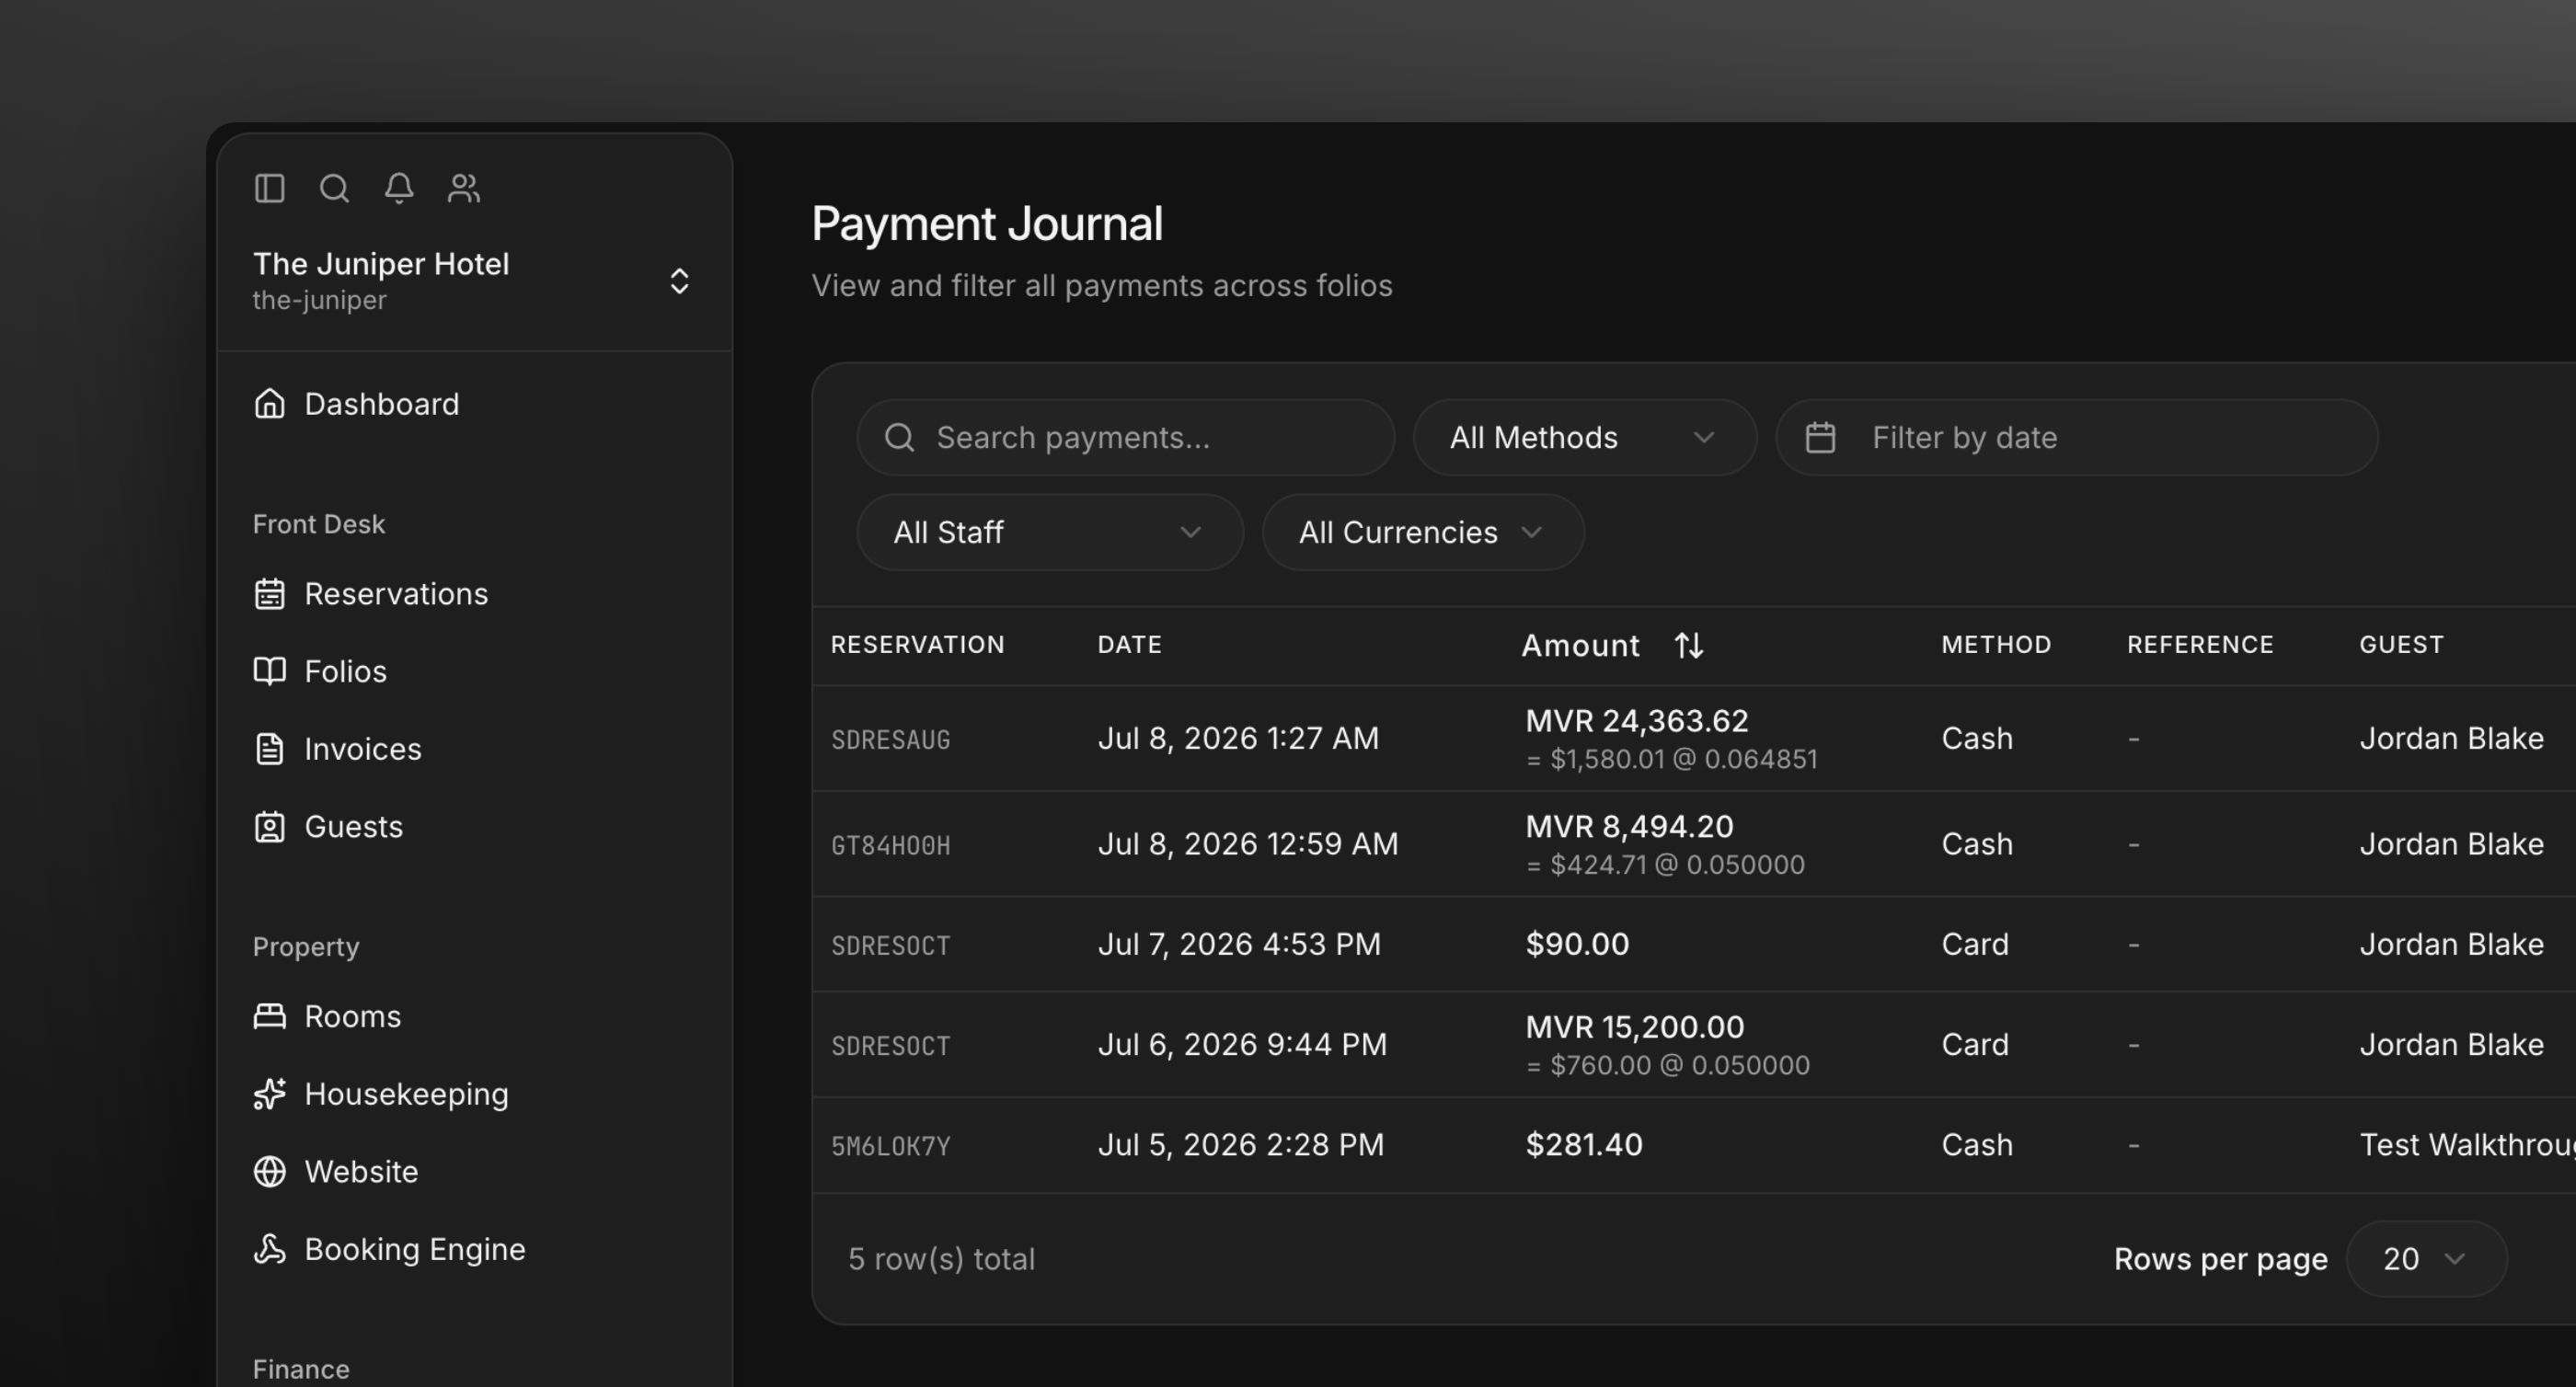Click the REFERENCE column header
Screen dimensions: 2576x1387
tap(2200, 645)
